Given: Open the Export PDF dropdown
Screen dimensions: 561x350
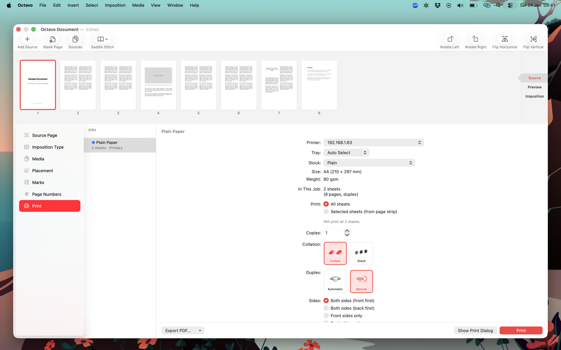Looking at the screenshot, I should tap(183, 330).
